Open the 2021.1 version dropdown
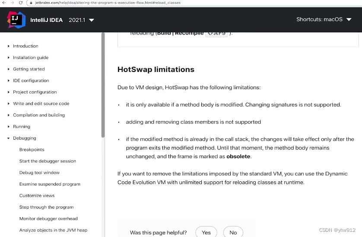Screen dimensions: 362x237 point(81,20)
